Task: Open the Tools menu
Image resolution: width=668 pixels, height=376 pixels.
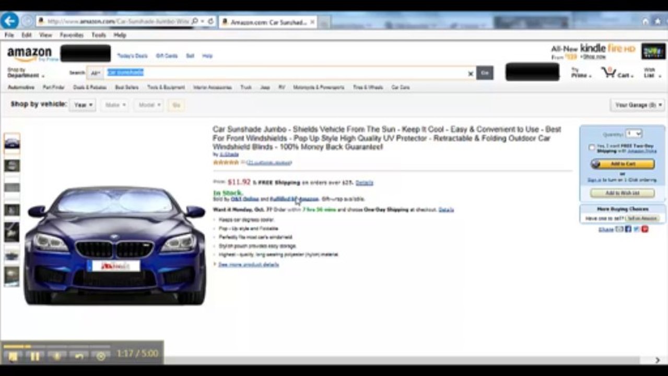Action: (x=98, y=35)
